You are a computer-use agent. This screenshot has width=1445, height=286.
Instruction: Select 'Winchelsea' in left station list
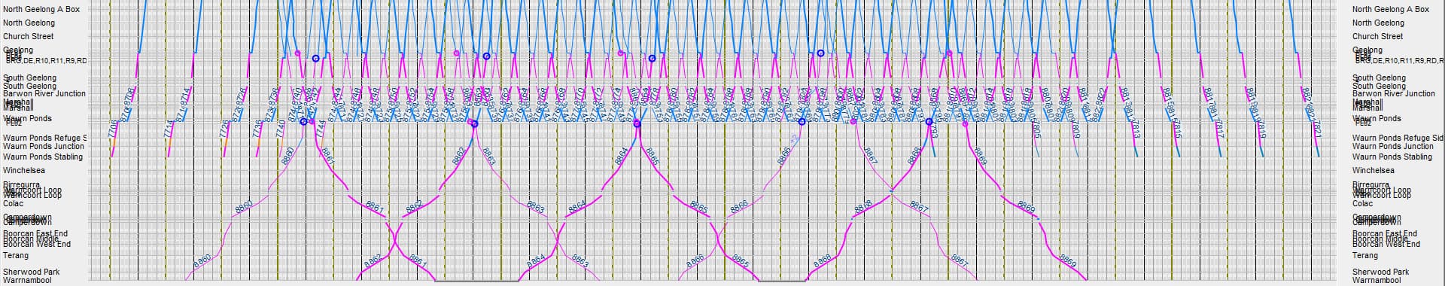click(24, 170)
